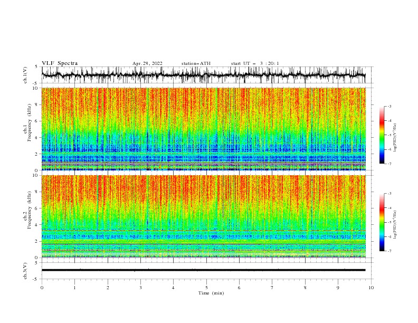Screen dimensions: 418x323
Task: Click the "-3" tick on ch.2 colorbar
Action: tap(389, 194)
